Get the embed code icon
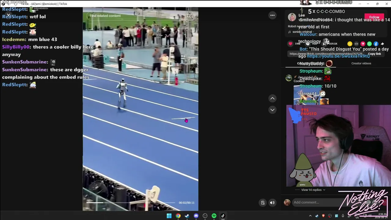 coord(356,44)
